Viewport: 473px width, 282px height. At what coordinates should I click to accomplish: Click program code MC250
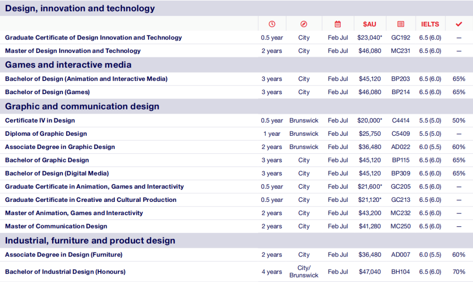point(401,226)
